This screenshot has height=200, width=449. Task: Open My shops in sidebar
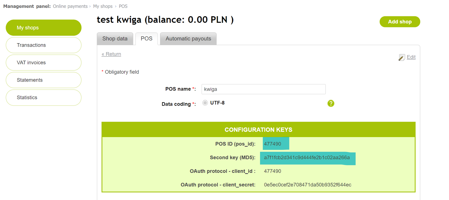pos(43,28)
